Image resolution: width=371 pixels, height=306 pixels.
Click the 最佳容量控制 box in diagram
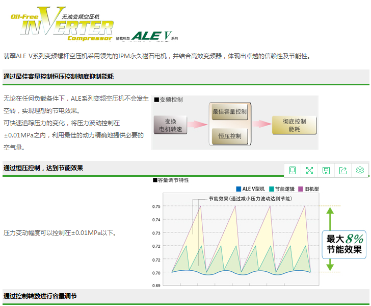229,111
